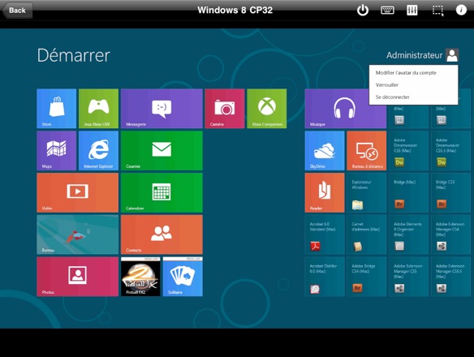Launch Acrobat 6.0 Standard (Mac) tile
Screen dimensions: 474x357
click(x=325, y=234)
